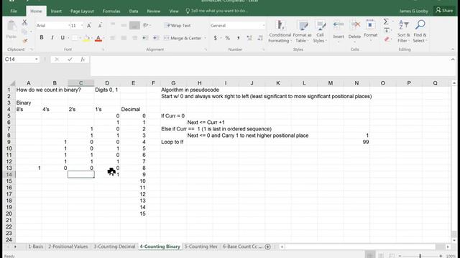Open 3-Counting Decimal sheet tab
The height and width of the screenshot is (258, 460).
pos(114,247)
